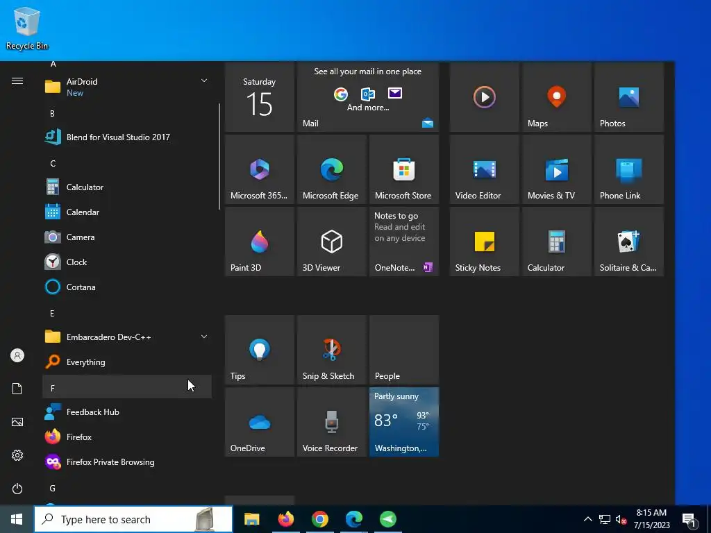
Task: Open Paint 3D tile
Action: click(260, 241)
